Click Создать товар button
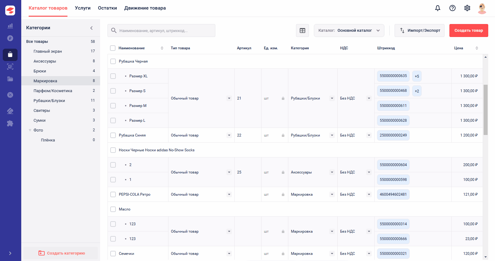495x261 pixels. (x=469, y=31)
